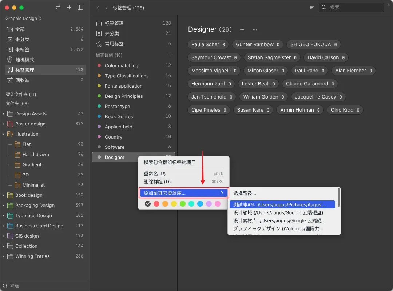Go back with the left chevron
This screenshot has height=291, width=393.
pos(98,8)
